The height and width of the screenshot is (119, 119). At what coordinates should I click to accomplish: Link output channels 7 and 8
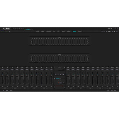pos(100,88)
